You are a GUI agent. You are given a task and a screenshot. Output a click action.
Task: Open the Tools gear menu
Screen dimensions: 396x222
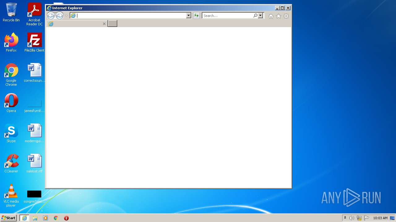point(286,16)
